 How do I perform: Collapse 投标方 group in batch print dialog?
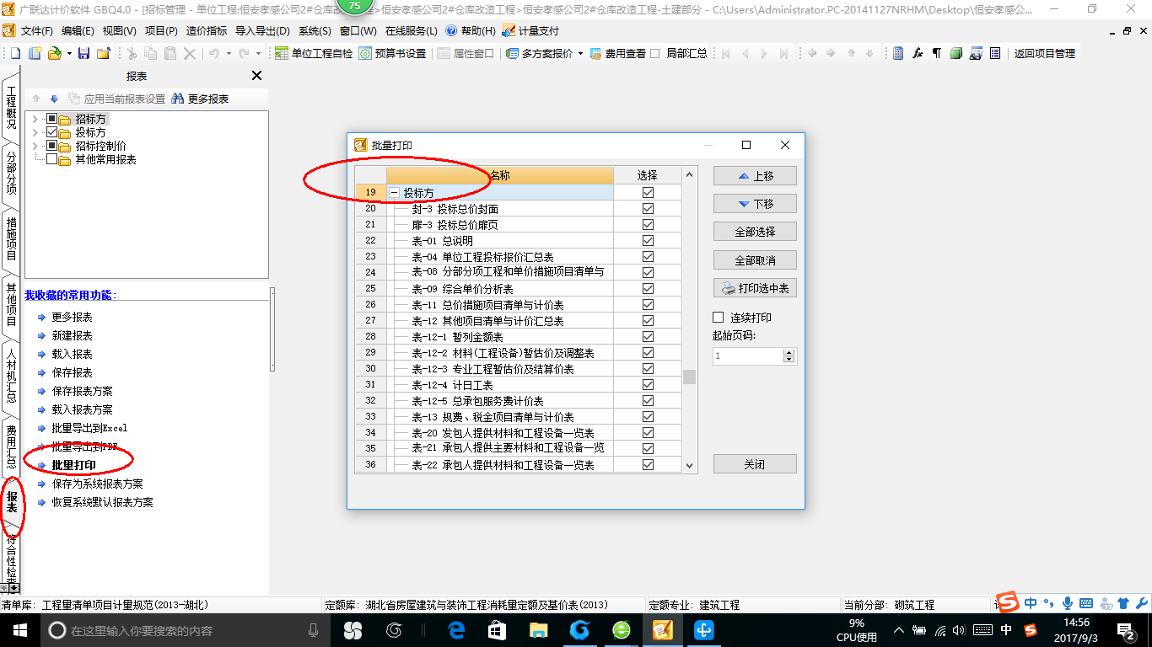click(x=395, y=193)
